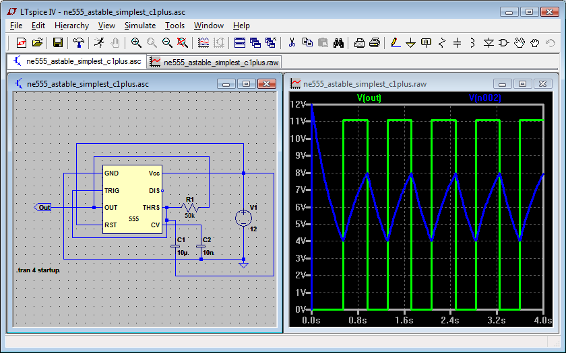
Task: Select the 555 timer component body
Action: pyautogui.click(x=132, y=199)
